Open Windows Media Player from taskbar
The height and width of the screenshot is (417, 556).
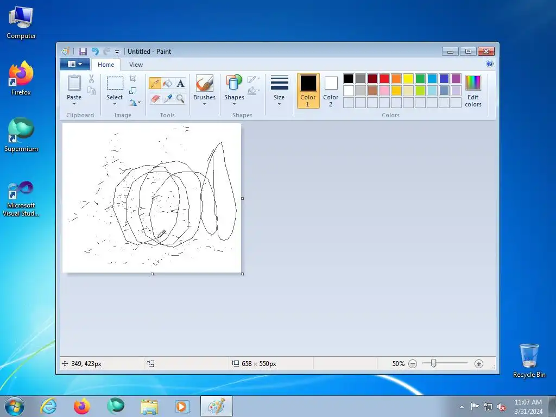point(182,406)
